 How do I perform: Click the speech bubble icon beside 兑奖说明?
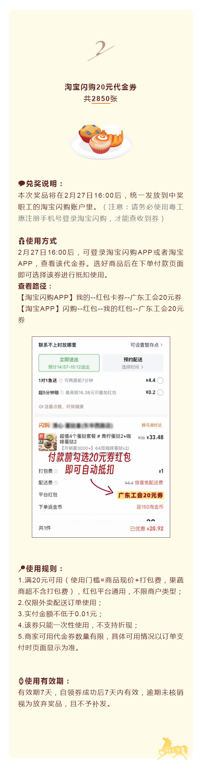(x=22, y=184)
